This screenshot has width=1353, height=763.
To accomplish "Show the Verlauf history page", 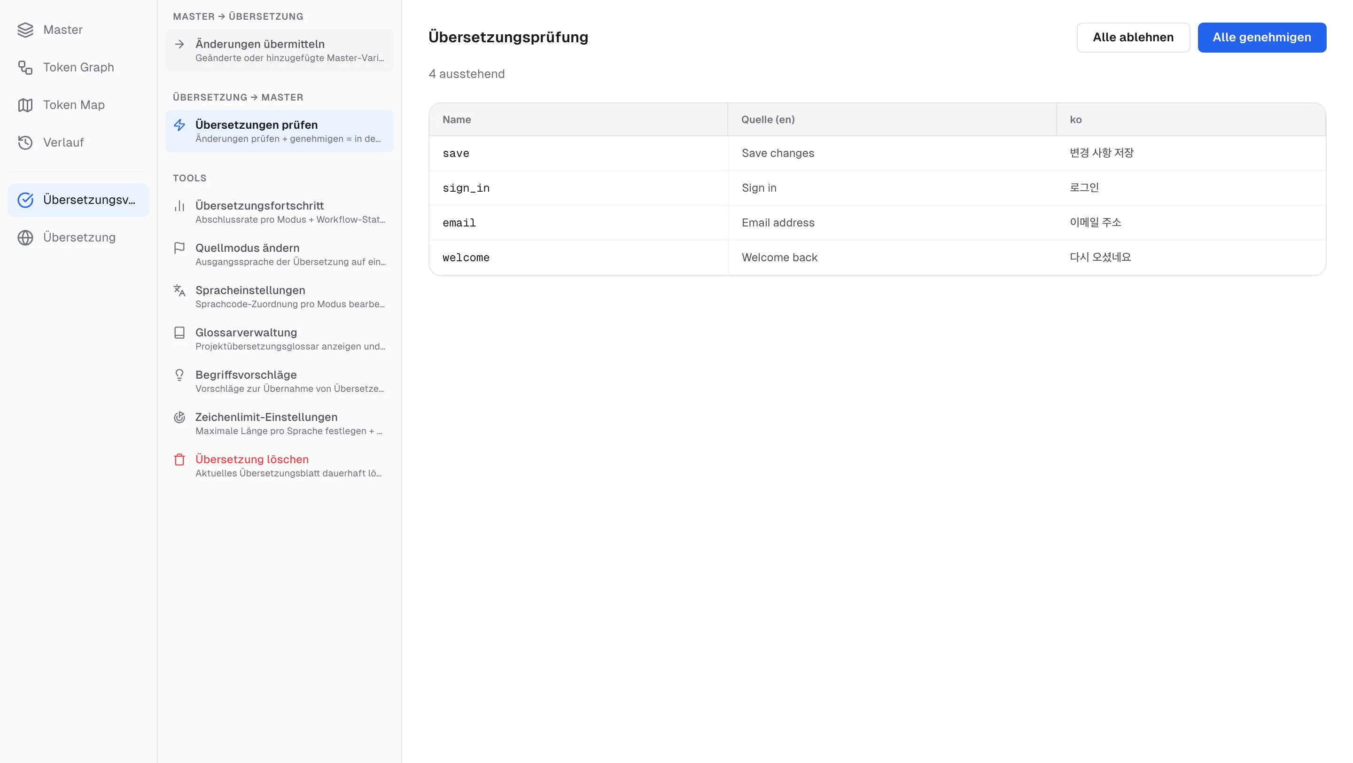I will tap(78, 143).
